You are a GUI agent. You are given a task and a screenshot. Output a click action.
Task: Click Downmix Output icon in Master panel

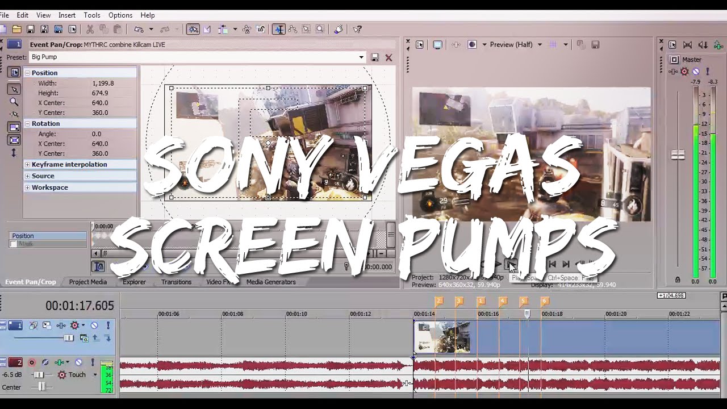(x=687, y=45)
